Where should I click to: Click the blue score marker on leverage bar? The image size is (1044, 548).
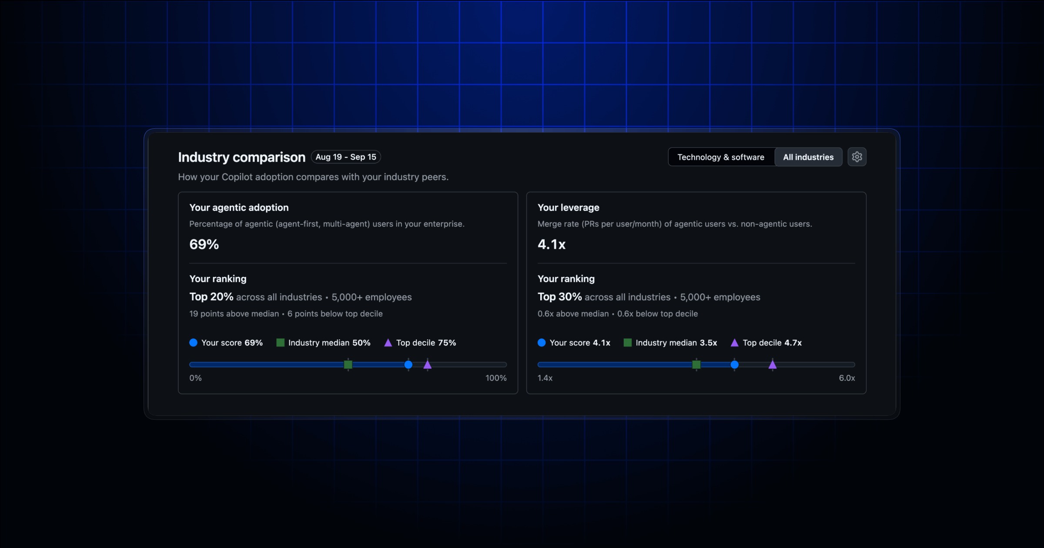[735, 364]
